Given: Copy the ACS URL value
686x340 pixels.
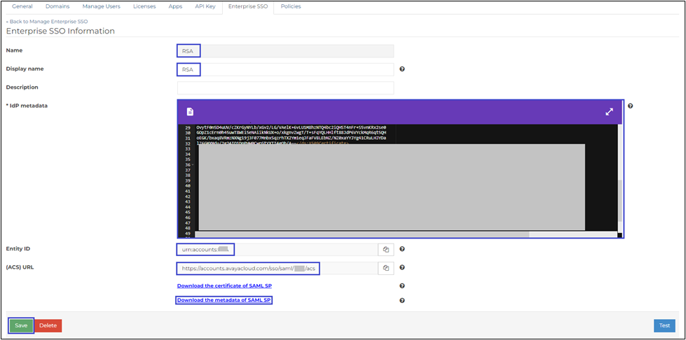Looking at the screenshot, I should click(x=386, y=268).
